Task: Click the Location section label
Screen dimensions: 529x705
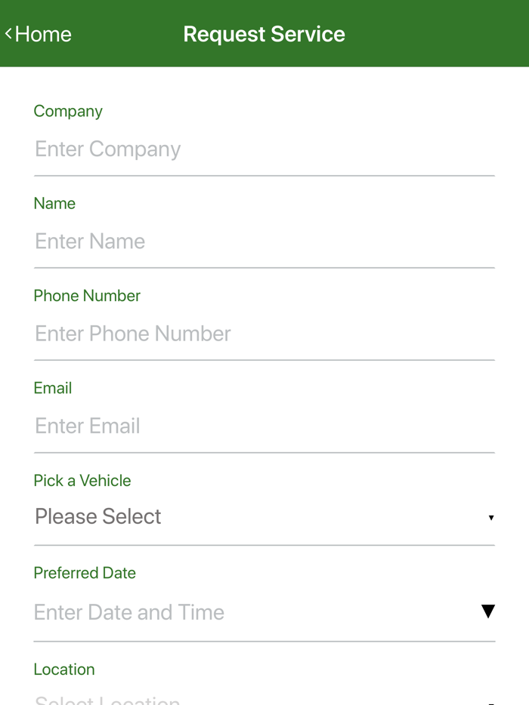Action: coord(64,669)
